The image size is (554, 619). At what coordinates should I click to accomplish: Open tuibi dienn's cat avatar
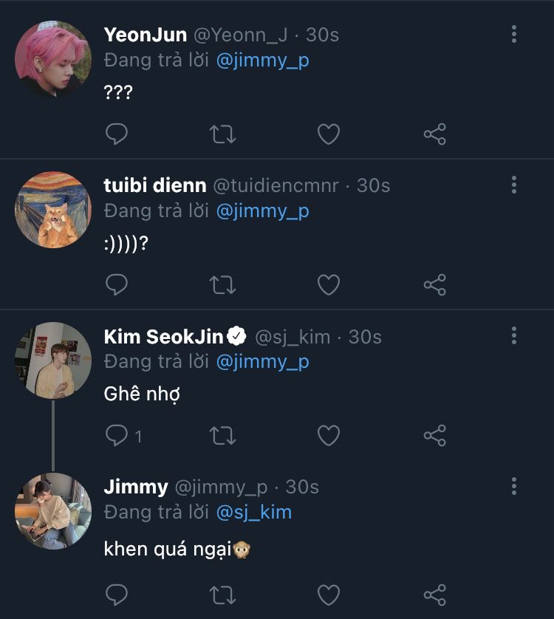click(x=53, y=210)
